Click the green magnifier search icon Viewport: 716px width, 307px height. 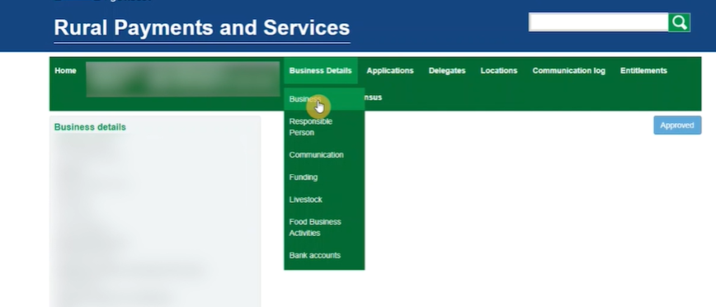pos(679,22)
